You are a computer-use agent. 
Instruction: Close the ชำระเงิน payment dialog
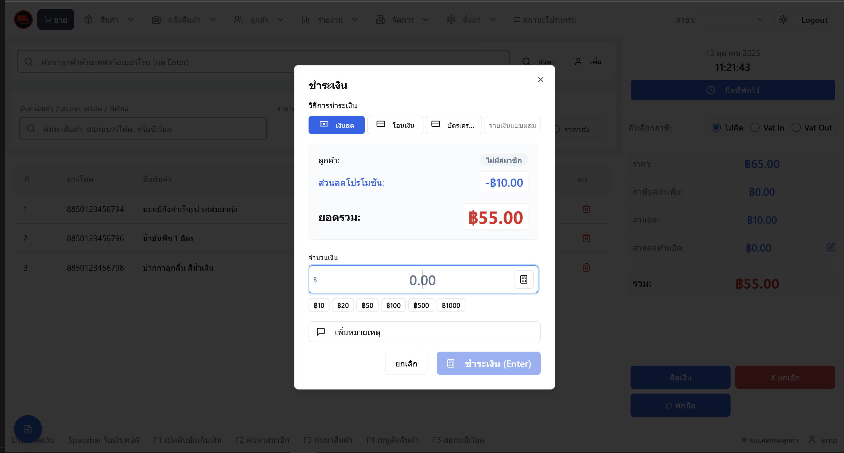(x=540, y=80)
